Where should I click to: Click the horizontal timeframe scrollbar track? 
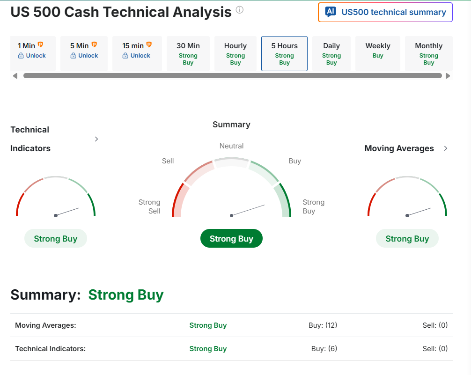(x=232, y=76)
